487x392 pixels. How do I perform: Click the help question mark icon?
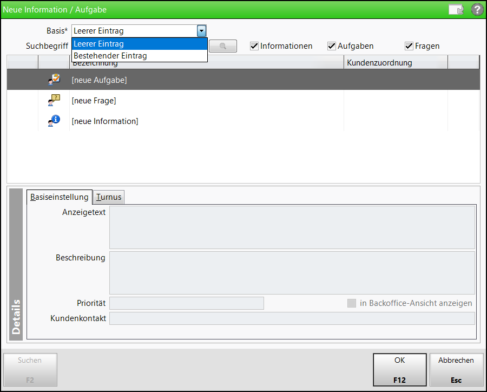click(477, 9)
